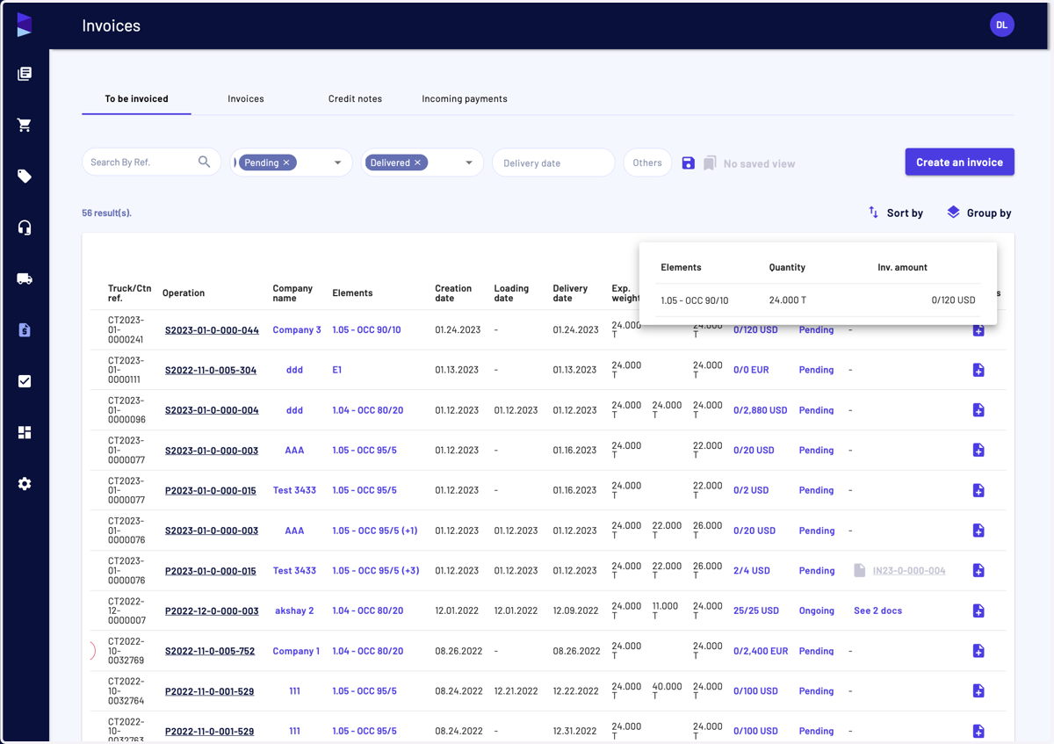1054x744 pixels.
Task: Switch to the Invoices tab
Action: [x=246, y=98]
